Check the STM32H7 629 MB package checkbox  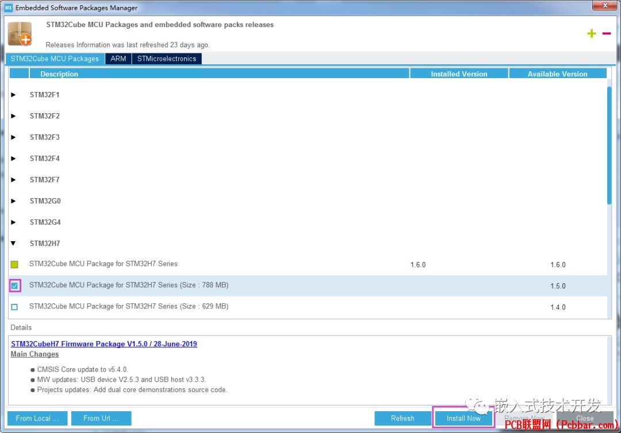click(14, 307)
